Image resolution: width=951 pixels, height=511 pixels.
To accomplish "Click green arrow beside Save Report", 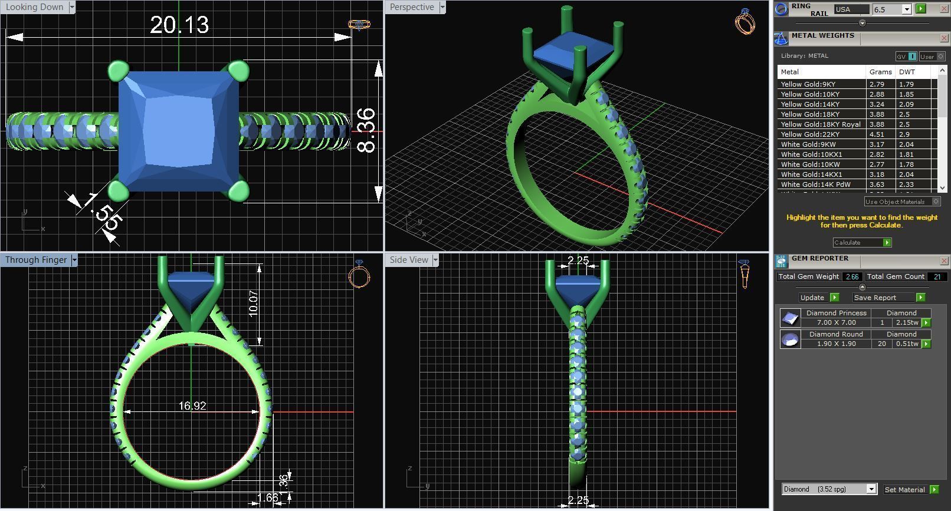I will tap(920, 298).
